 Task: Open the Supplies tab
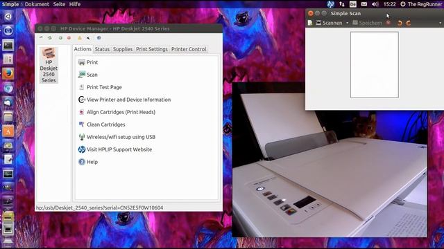tap(123, 49)
